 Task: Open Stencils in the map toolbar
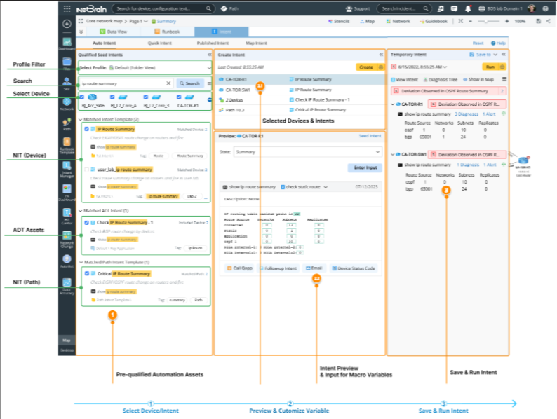coord(339,21)
